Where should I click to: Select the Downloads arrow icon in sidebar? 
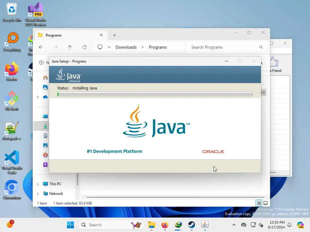pos(45,126)
